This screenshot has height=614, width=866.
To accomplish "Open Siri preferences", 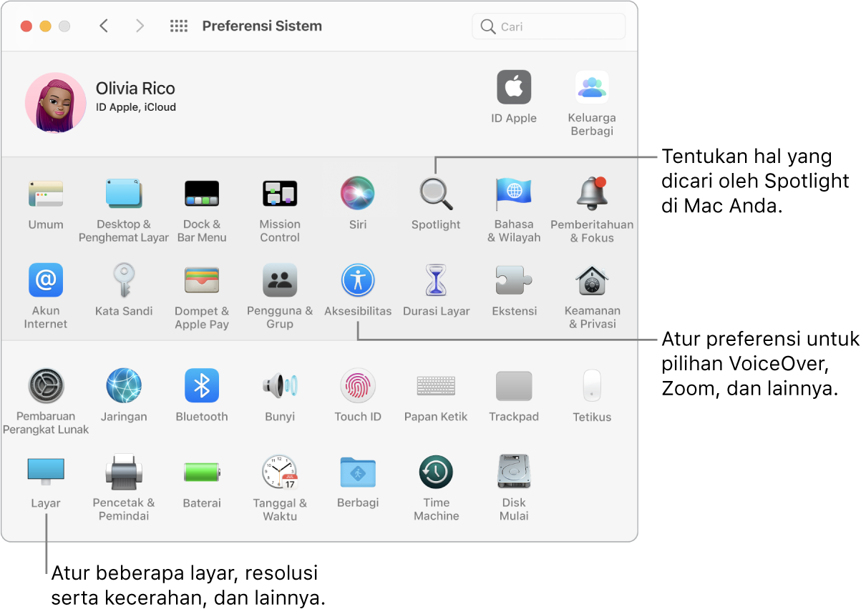I will [358, 194].
